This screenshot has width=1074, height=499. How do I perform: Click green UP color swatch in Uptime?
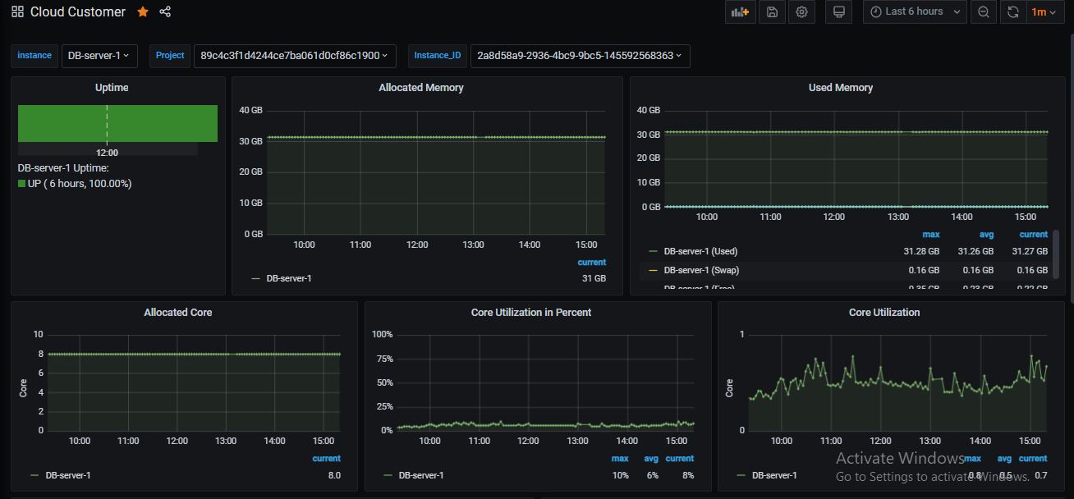tap(22, 184)
